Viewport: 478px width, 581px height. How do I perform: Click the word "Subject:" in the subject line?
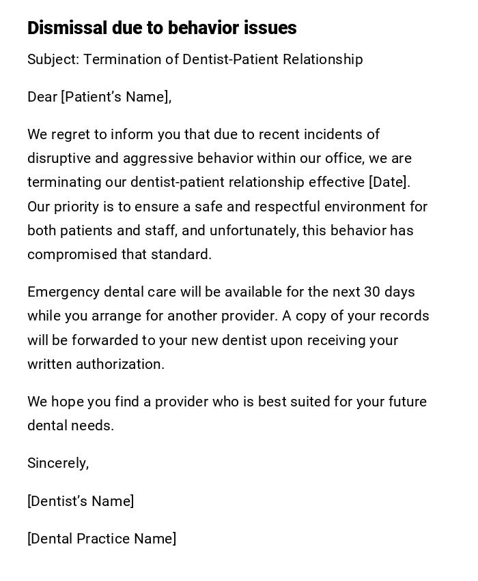click(53, 59)
